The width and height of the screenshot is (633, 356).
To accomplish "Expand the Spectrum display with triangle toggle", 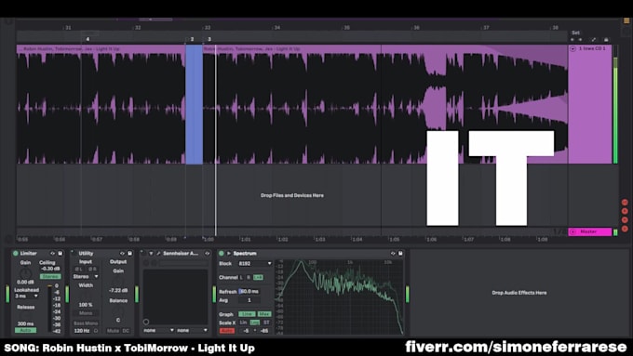I will tap(228, 253).
